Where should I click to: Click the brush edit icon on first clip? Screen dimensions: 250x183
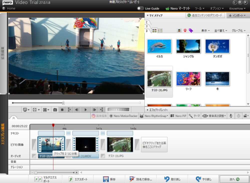pos(62,139)
